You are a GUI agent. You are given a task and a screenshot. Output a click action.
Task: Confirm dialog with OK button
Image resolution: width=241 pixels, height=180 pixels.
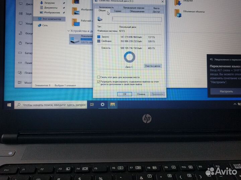pos(125,94)
